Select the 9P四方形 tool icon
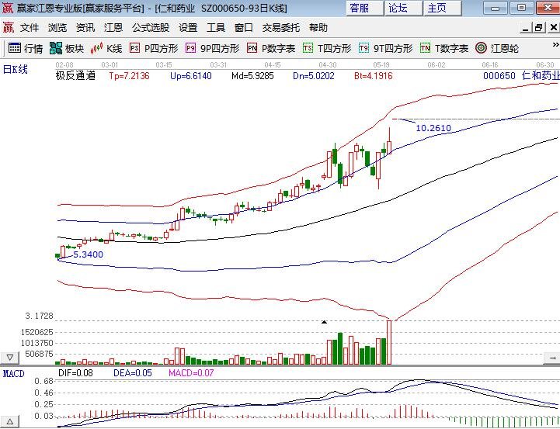 (212, 48)
